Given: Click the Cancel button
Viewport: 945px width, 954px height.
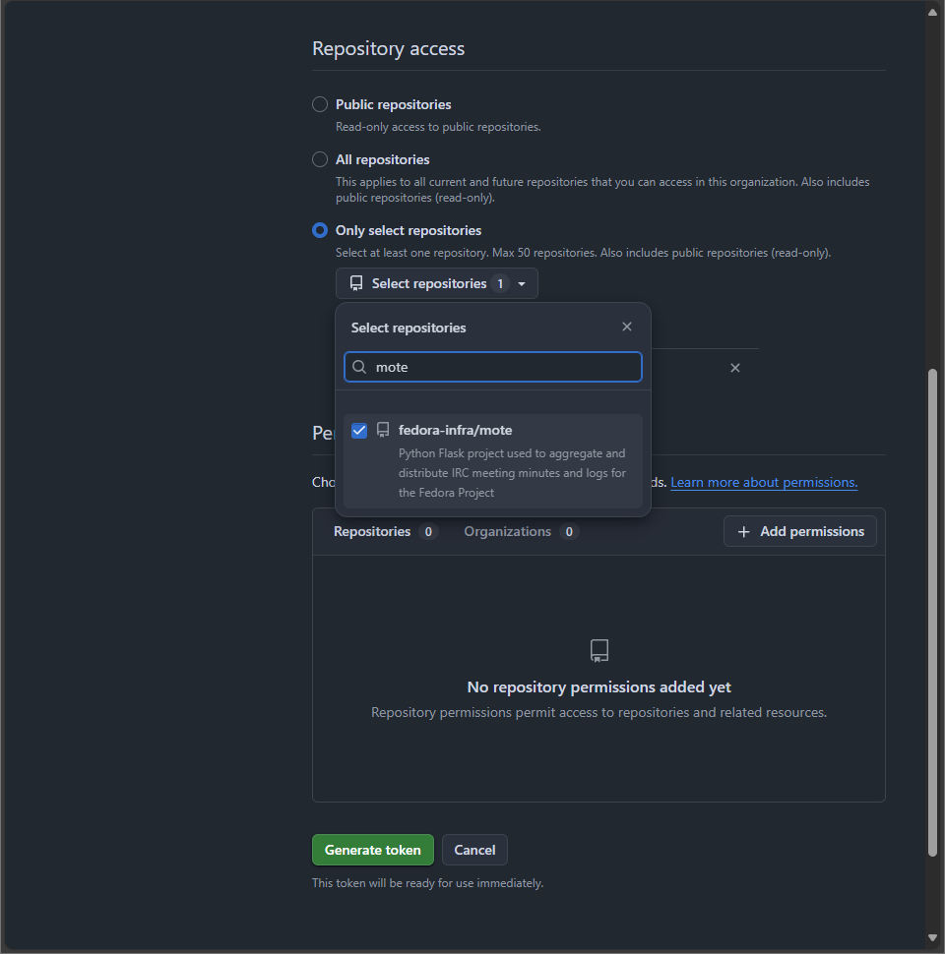Looking at the screenshot, I should 474,850.
